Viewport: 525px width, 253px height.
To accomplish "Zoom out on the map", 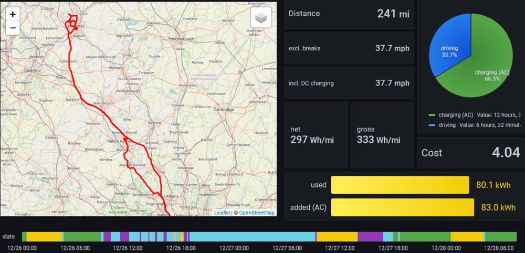I will click(13, 28).
